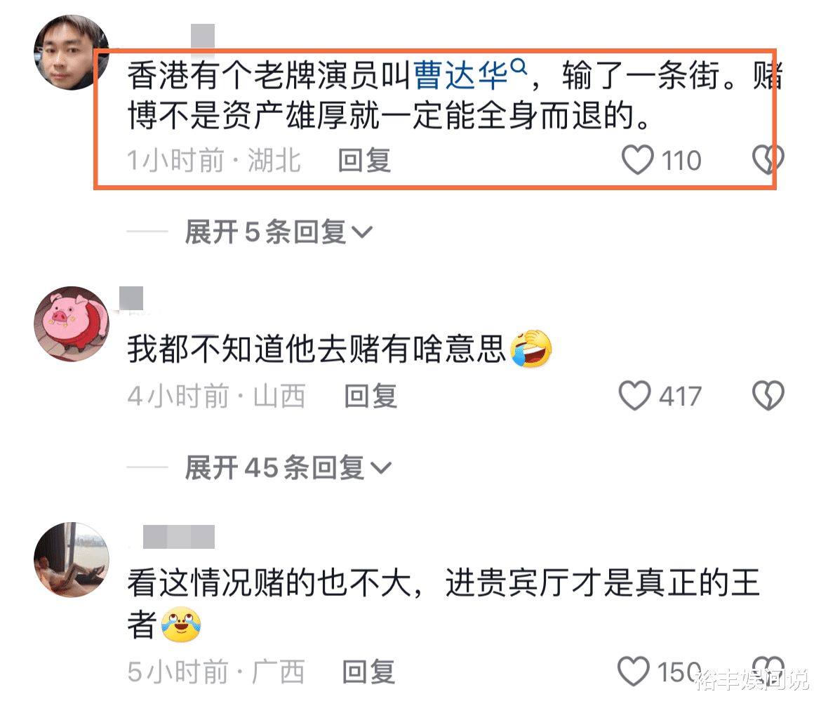Tap the comment text about 进贵宾厅
Viewport: 821px width, 706px height.
[443, 604]
